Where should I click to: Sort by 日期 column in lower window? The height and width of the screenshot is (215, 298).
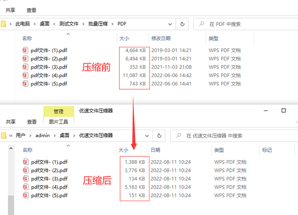[x=155, y=150]
